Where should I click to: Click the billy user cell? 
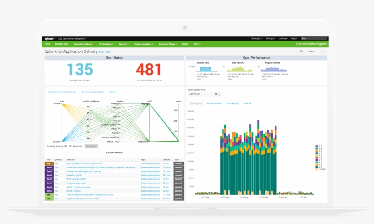click(x=49, y=163)
